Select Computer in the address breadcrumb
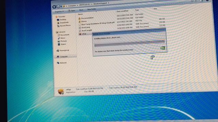 coord(72,5)
